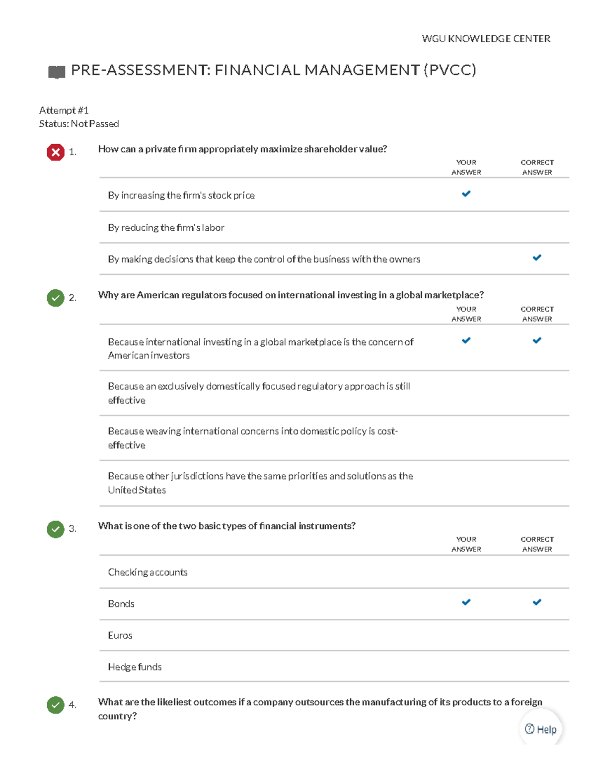Click your-answer checkmark for increasing stock price

pyautogui.click(x=466, y=194)
